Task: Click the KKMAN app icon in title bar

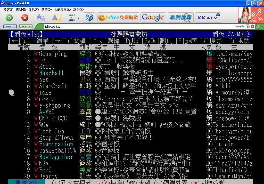Action: pos(3,3)
